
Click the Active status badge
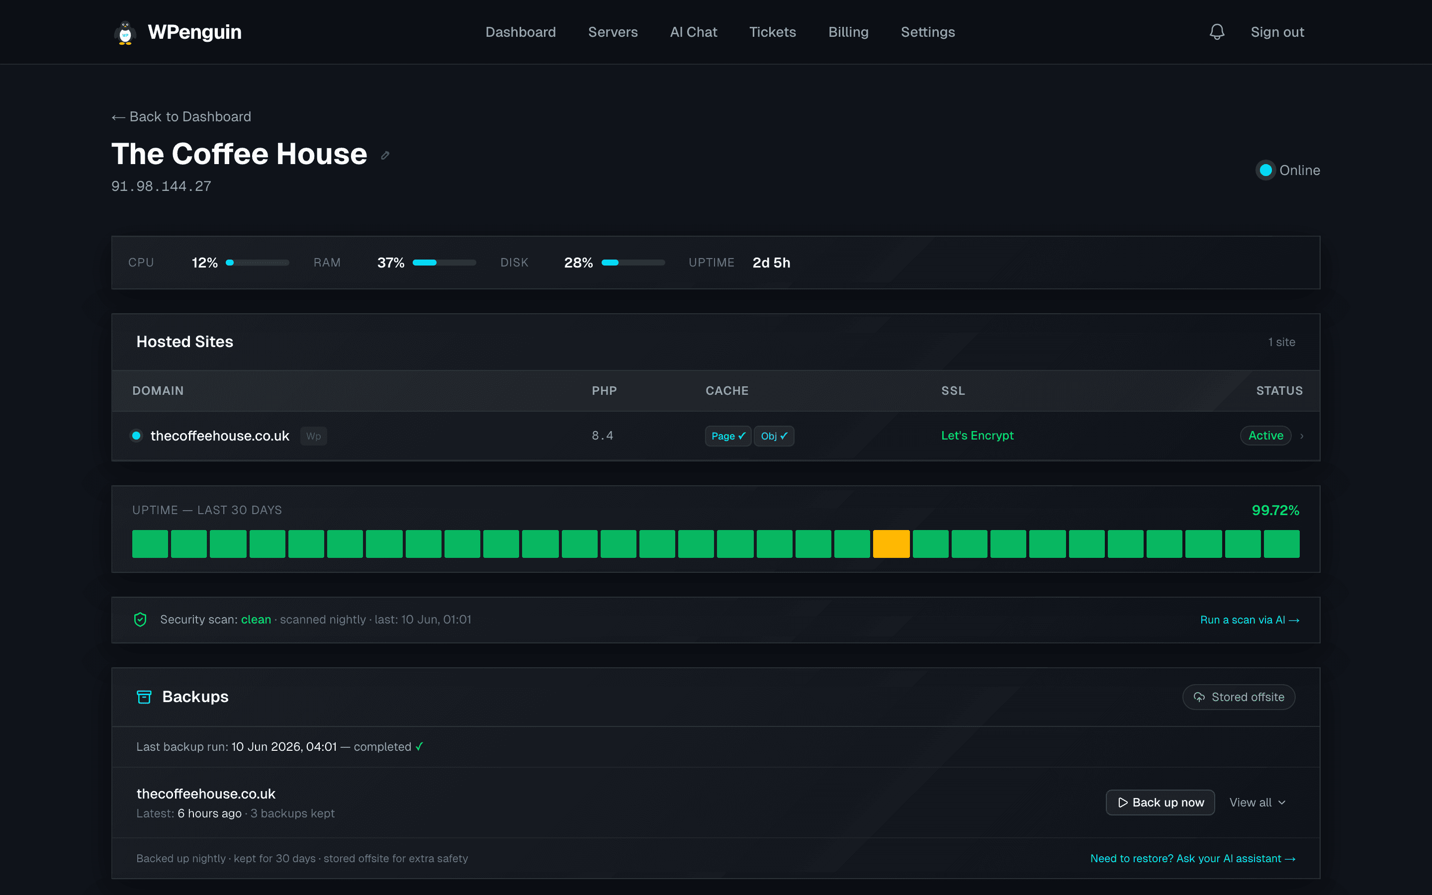click(1265, 436)
